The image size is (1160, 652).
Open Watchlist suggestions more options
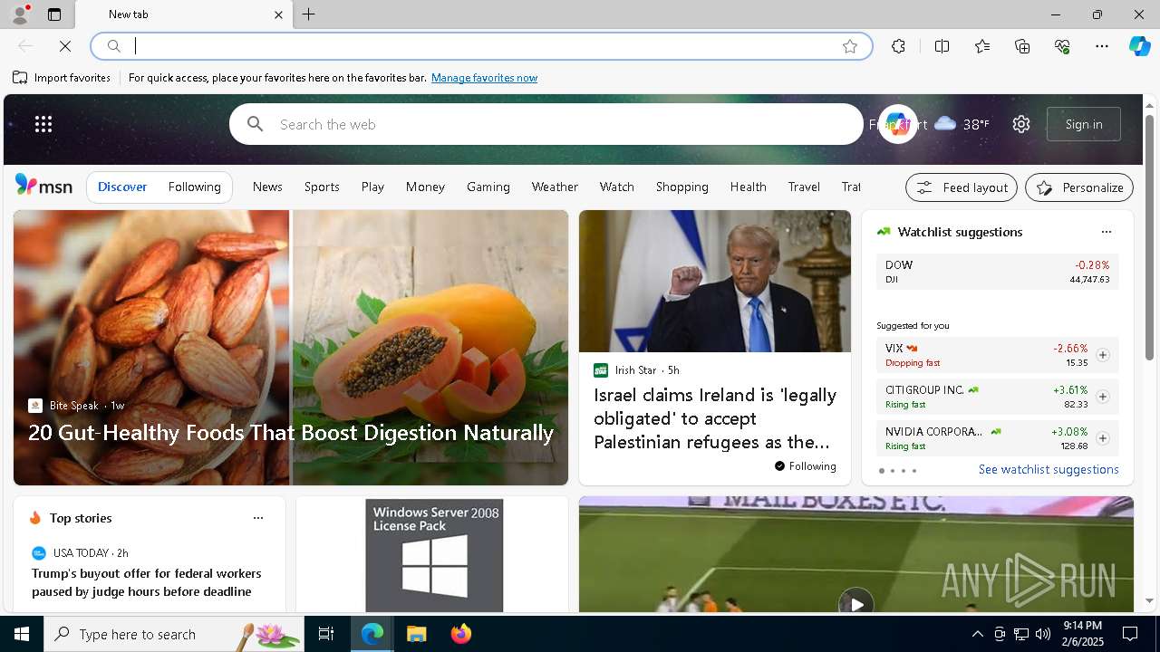[x=1106, y=232]
